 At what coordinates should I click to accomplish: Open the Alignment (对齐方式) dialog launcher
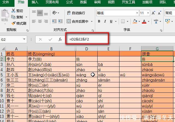[93, 30]
